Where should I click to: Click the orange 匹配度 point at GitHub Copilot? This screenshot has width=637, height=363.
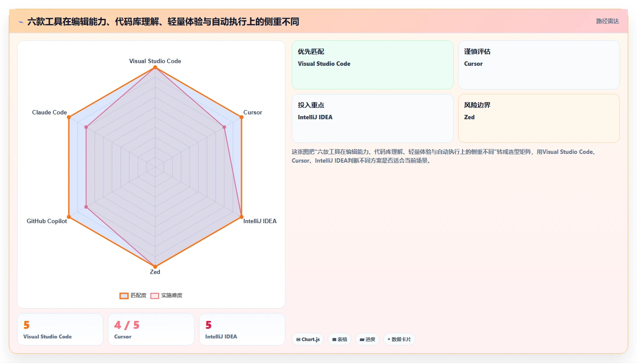[69, 217]
